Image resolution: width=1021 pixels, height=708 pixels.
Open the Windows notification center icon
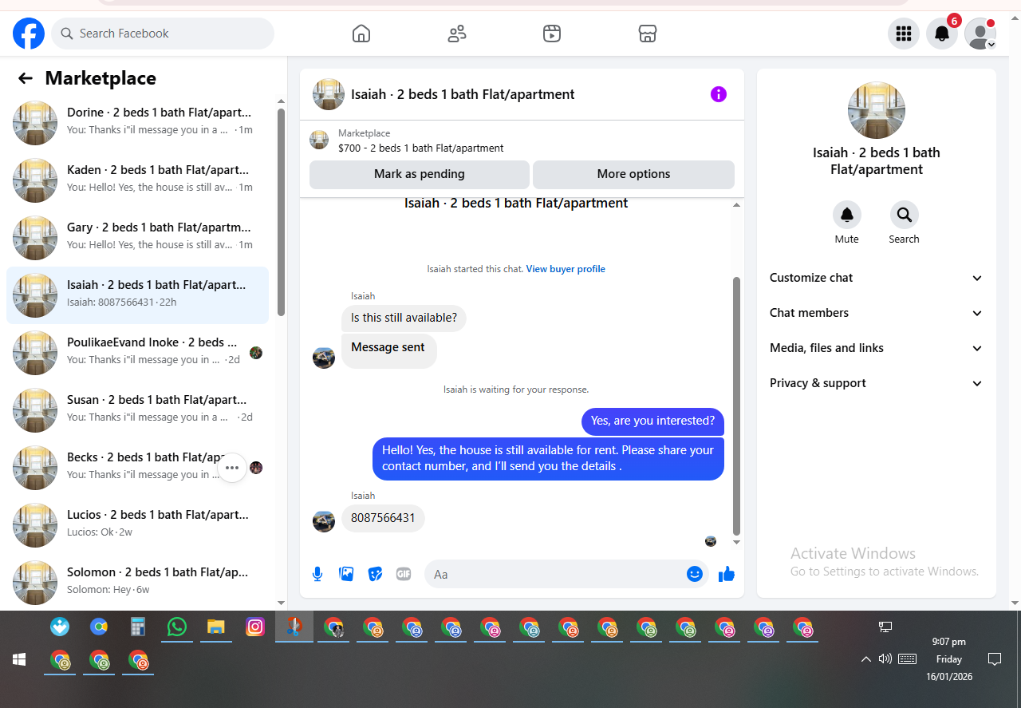(x=995, y=659)
